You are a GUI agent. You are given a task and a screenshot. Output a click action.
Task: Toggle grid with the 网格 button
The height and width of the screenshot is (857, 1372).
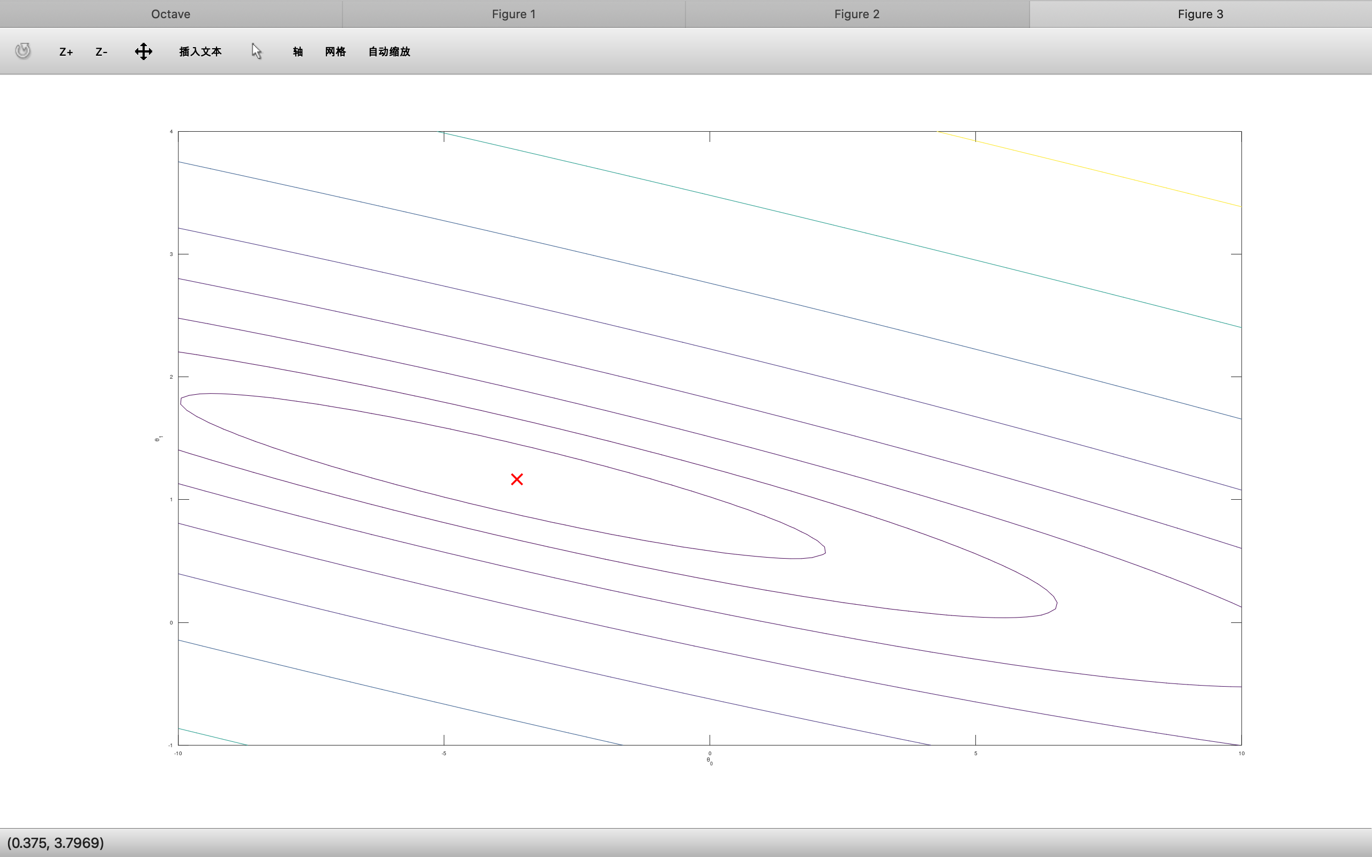335,51
